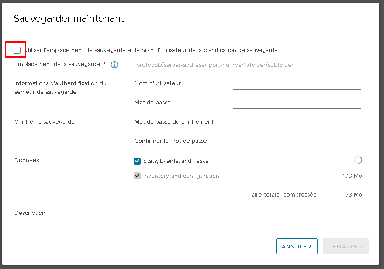
Task: Enable the use backup schedule location checkbox
Action: pos(17,50)
